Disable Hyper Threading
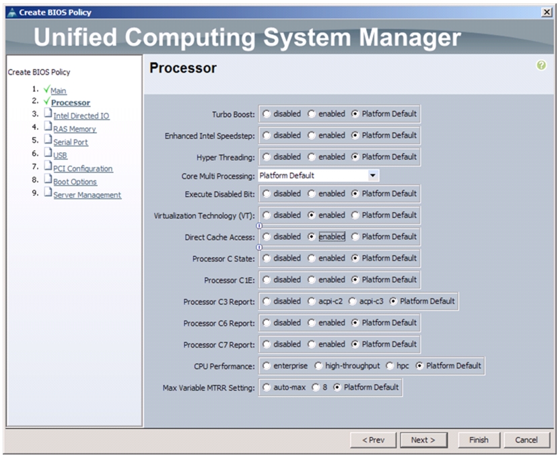Viewport: 558px width, 474px height. 267,157
